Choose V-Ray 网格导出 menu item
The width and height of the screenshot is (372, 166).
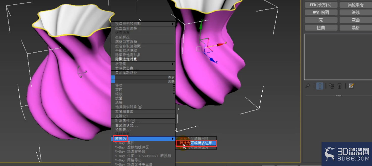tap(143, 160)
